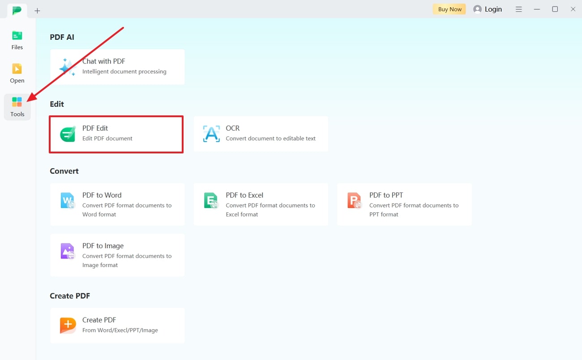Click the green app logo tab
Viewport: 582px width, 360px height.
[17, 10]
